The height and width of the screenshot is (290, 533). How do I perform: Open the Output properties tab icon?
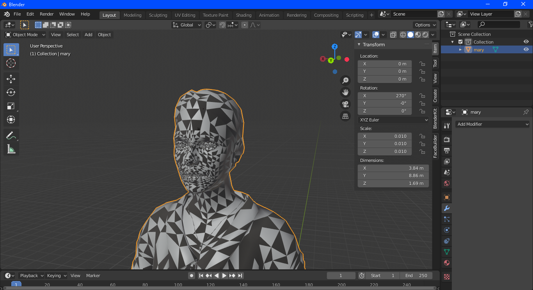[447, 150]
